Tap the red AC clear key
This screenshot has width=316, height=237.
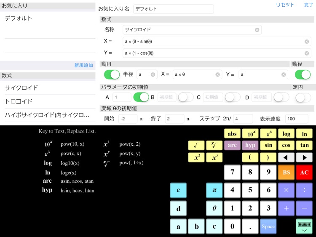(x=304, y=172)
